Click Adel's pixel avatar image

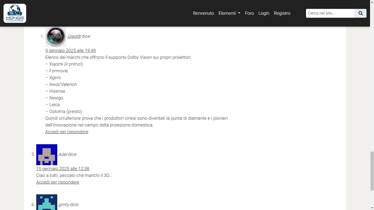47,155
